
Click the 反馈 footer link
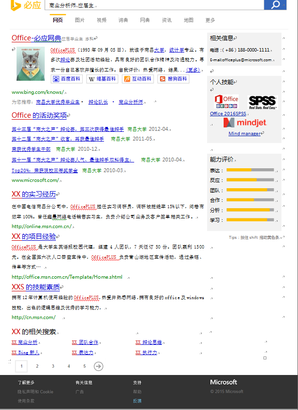coord(137,401)
